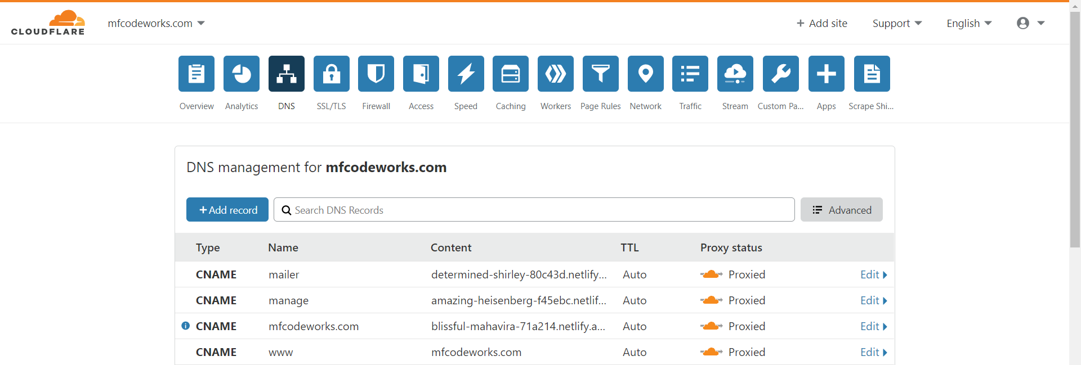The width and height of the screenshot is (1081, 365).
Task: Open the Overview section icon
Action: click(x=196, y=74)
